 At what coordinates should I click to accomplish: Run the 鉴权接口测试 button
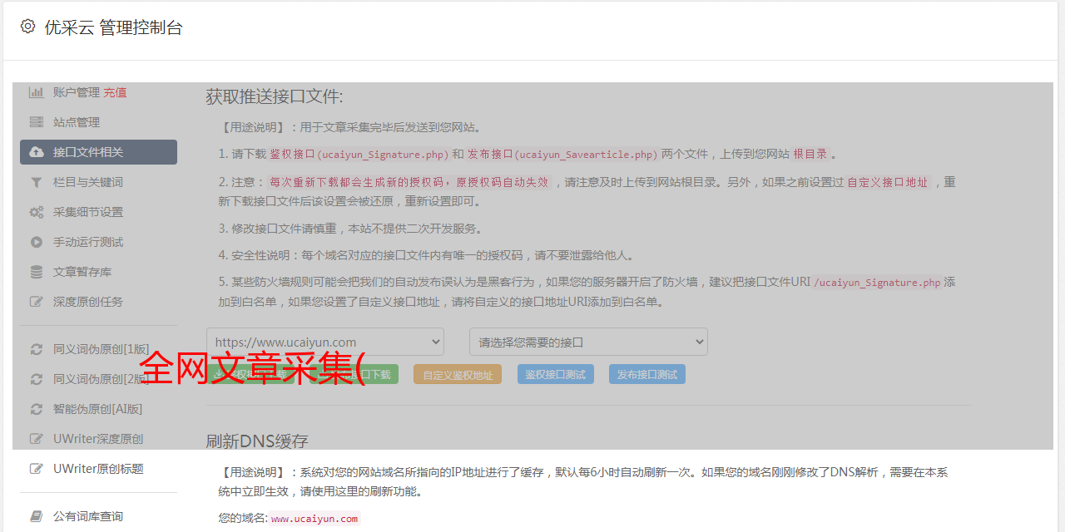click(556, 375)
